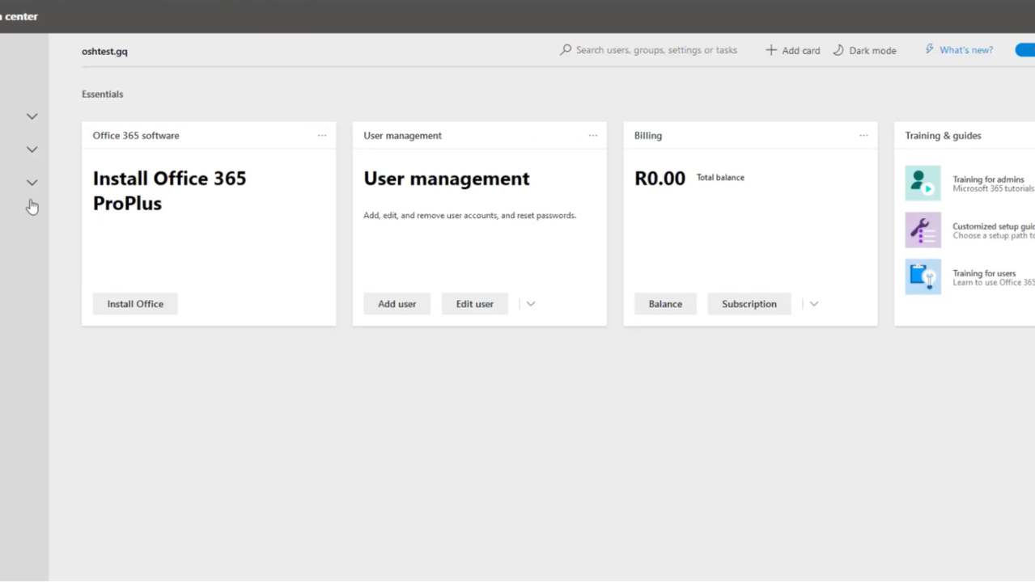The image size is (1035, 582).
Task: Click the Install Office button
Action: coord(135,304)
